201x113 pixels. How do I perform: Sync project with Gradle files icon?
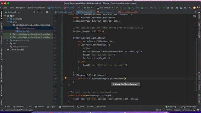click(177, 8)
